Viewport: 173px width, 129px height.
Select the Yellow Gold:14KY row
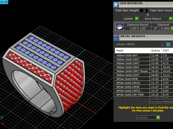pyautogui.click(x=144, y=63)
